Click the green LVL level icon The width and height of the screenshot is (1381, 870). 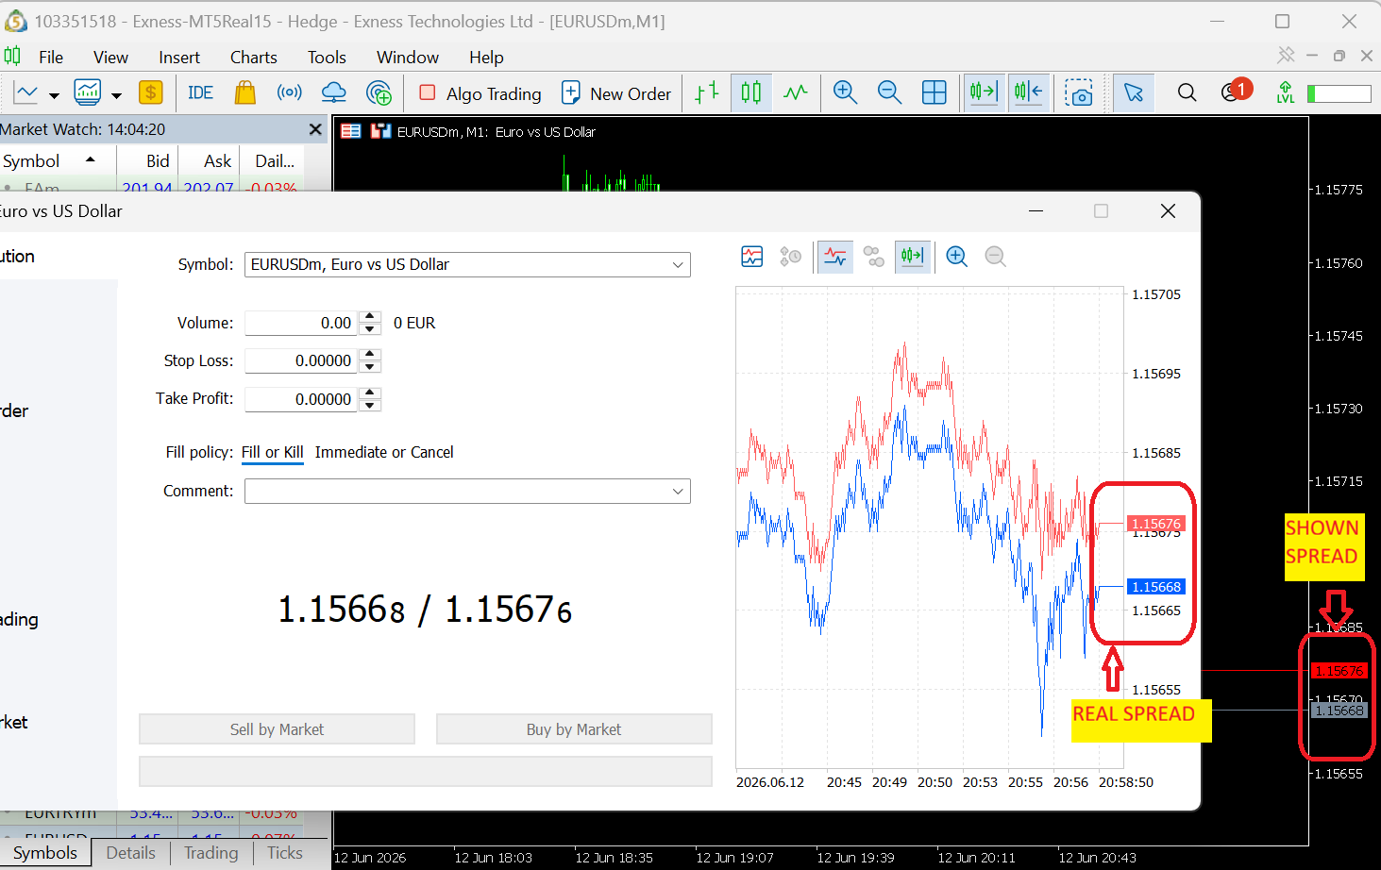(1285, 92)
